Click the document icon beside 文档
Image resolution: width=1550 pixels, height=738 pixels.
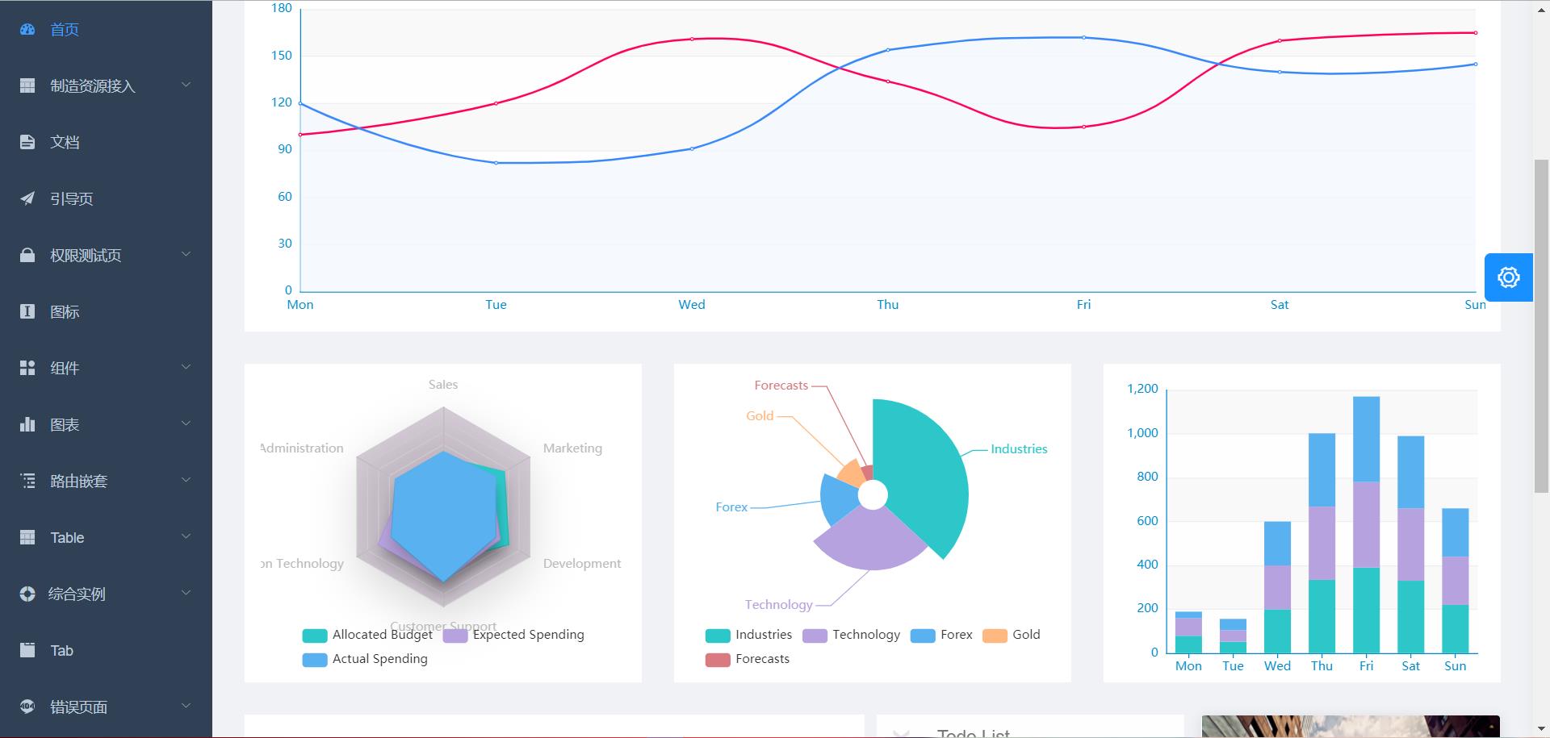coord(27,143)
